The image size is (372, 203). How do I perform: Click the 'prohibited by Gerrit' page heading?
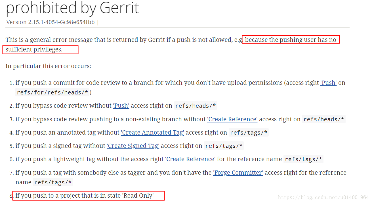point(73,8)
